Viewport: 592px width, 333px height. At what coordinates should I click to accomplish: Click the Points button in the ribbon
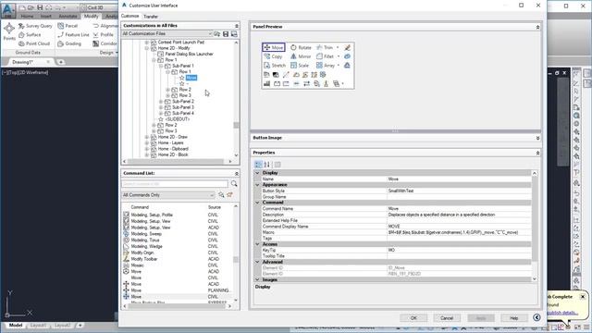tap(9, 31)
